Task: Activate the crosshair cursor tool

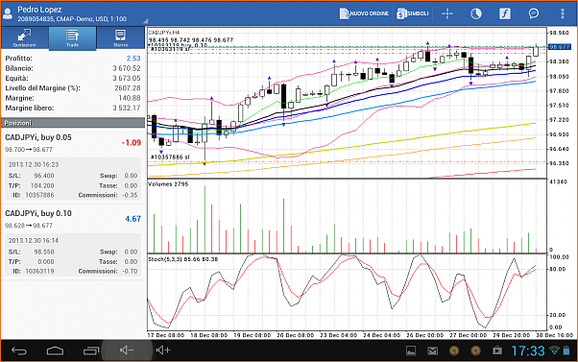Action: [447, 13]
